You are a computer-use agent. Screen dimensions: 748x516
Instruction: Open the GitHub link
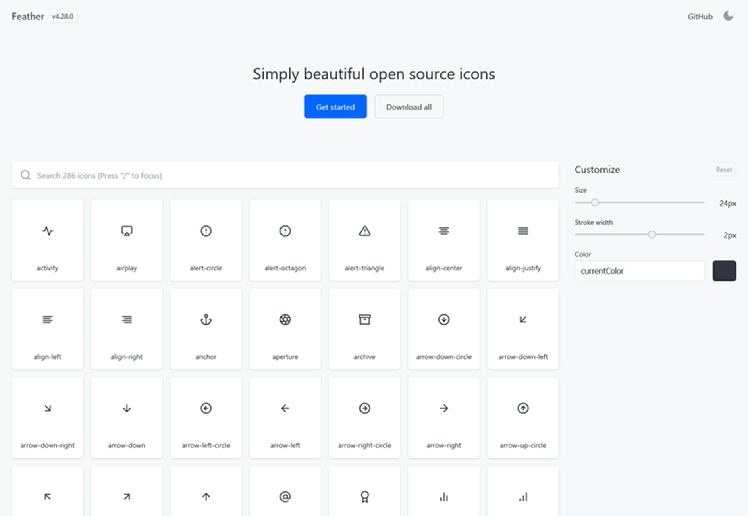[x=700, y=17]
